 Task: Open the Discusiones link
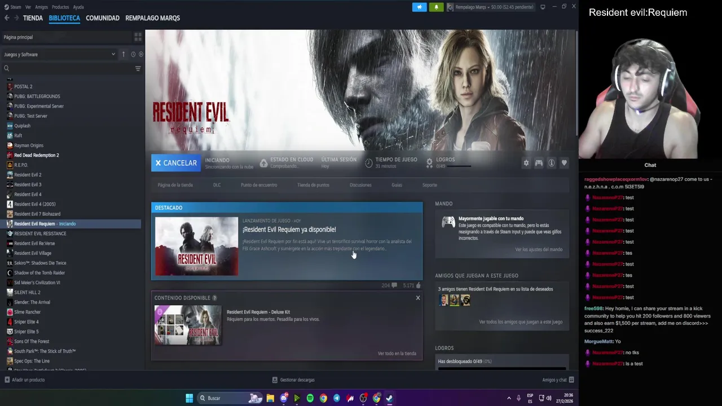click(360, 185)
